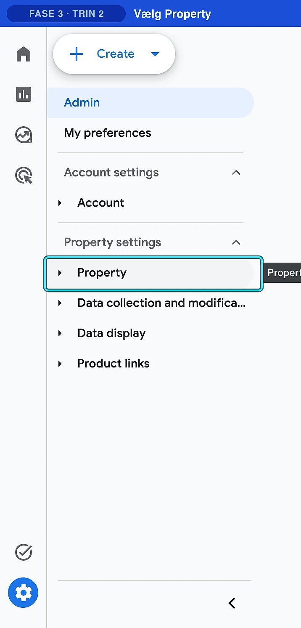Click the setup checkmark circle icon
301x628 pixels.
click(24, 552)
